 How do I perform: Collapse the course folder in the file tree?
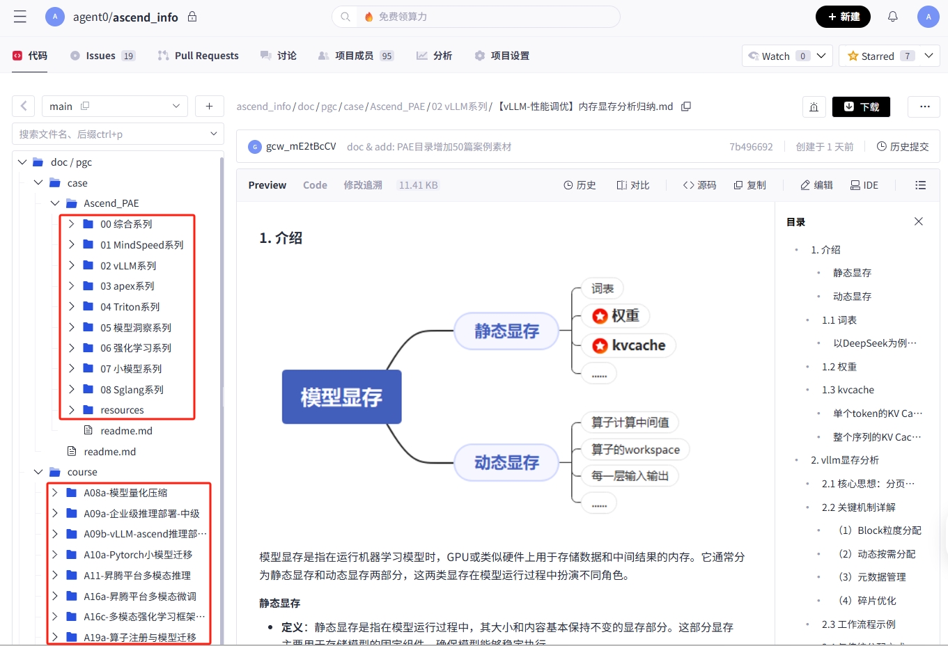tap(38, 471)
